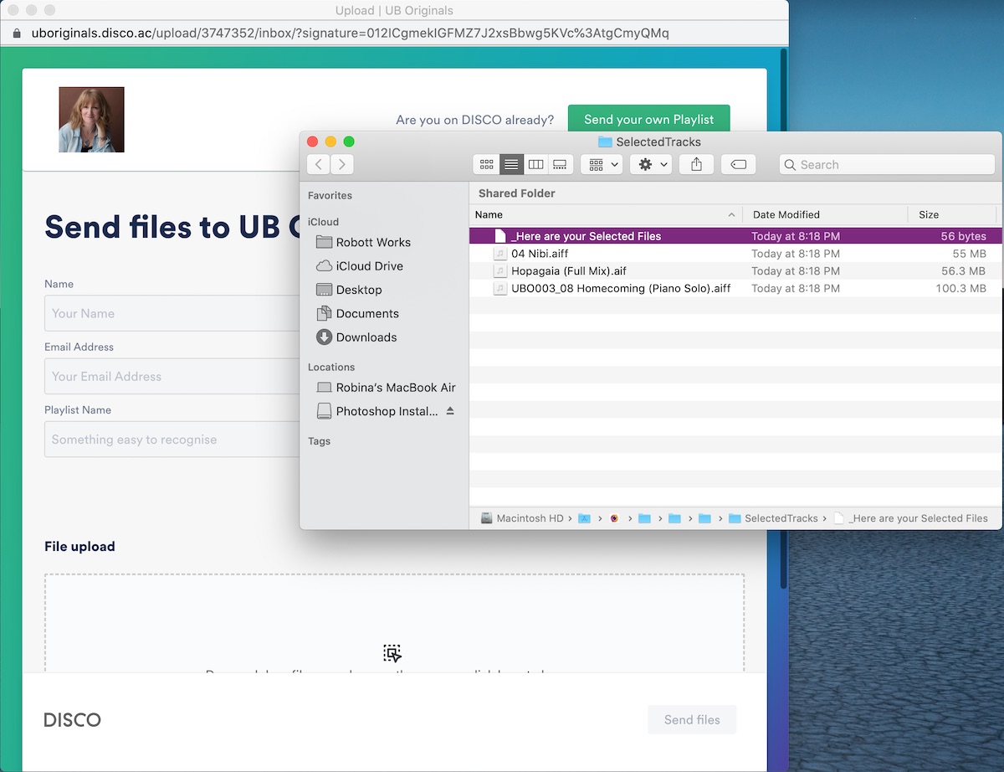Open the Finder Share menu
The height and width of the screenshot is (772, 1004).
[696, 164]
